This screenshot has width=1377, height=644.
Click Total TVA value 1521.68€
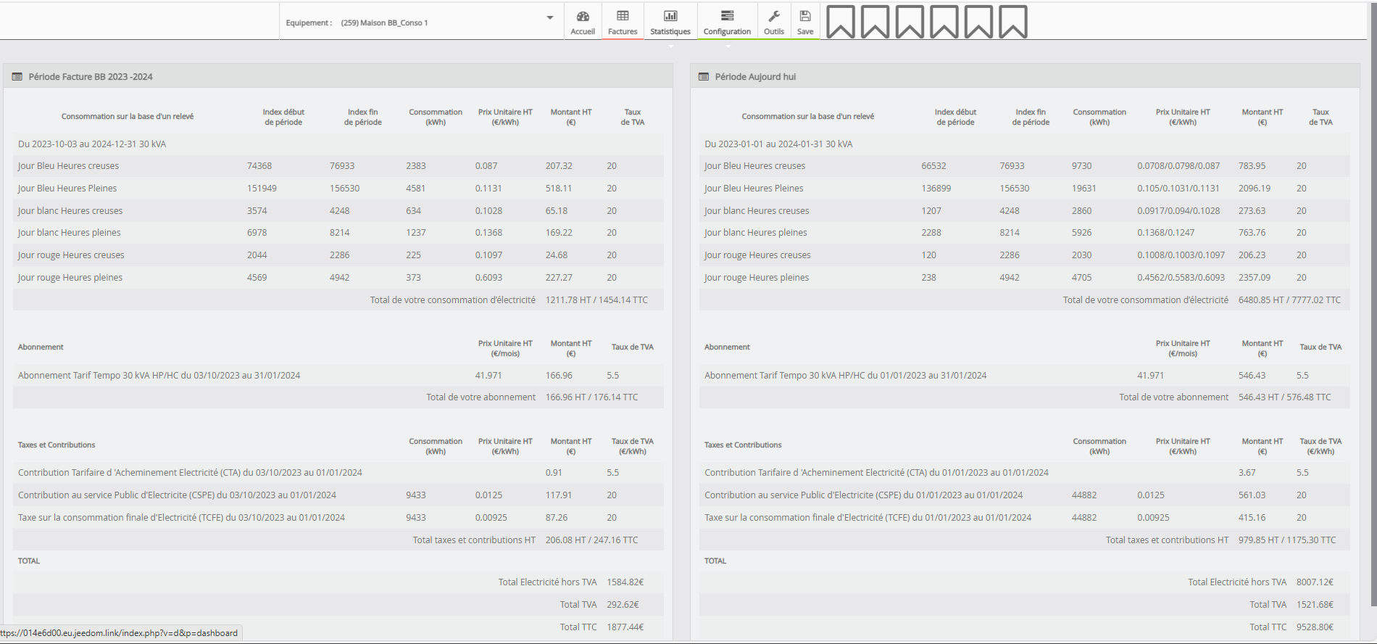(1315, 605)
